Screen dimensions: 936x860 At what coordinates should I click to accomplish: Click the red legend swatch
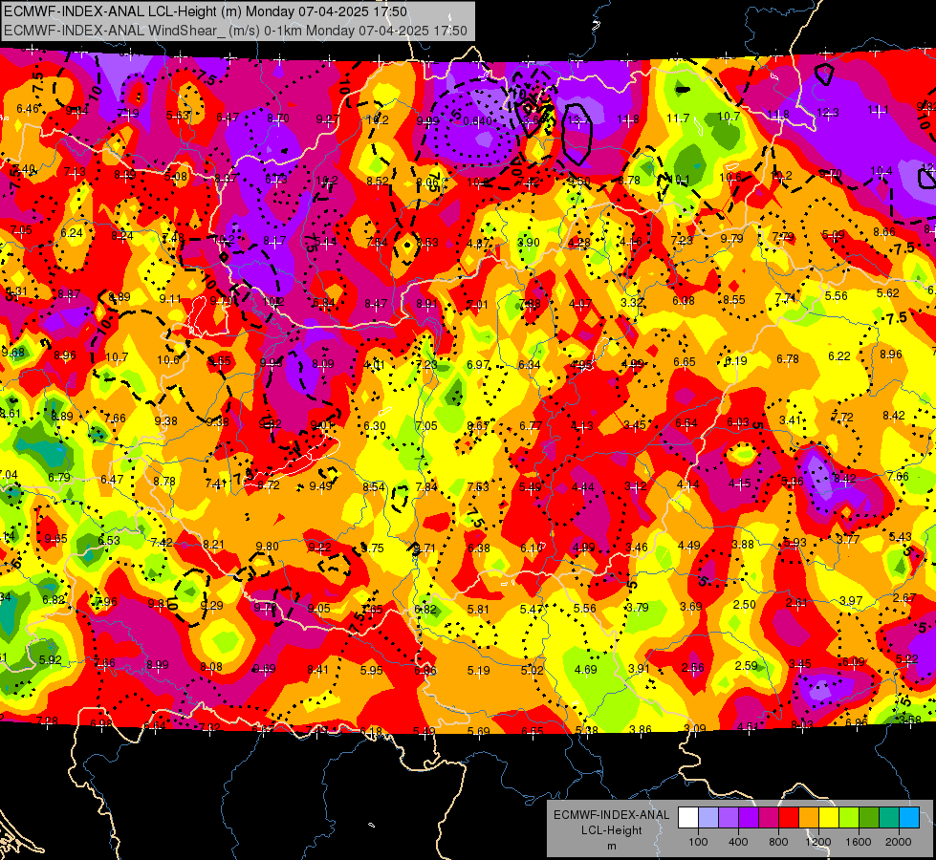[789, 818]
